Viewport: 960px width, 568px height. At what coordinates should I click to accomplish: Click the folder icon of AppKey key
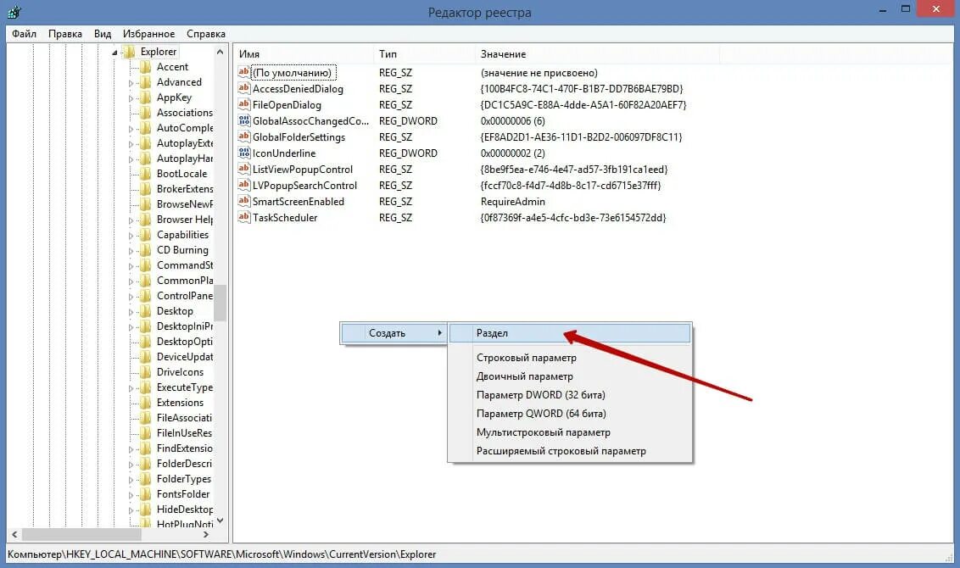pyautogui.click(x=145, y=98)
